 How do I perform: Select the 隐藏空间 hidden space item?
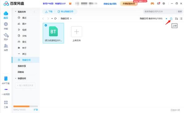click(x=26, y=60)
